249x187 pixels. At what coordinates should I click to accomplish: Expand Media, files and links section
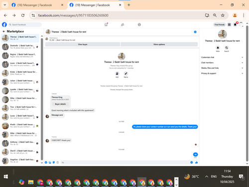coord(222,68)
